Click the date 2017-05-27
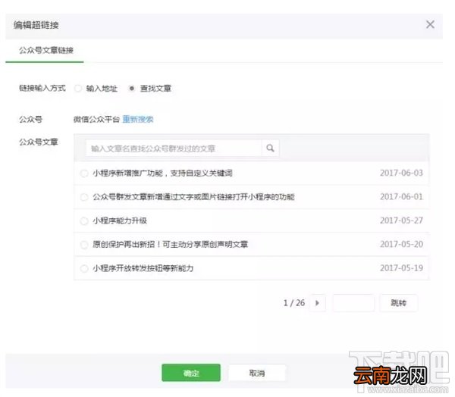The height and width of the screenshot is (397, 455). [x=401, y=220]
